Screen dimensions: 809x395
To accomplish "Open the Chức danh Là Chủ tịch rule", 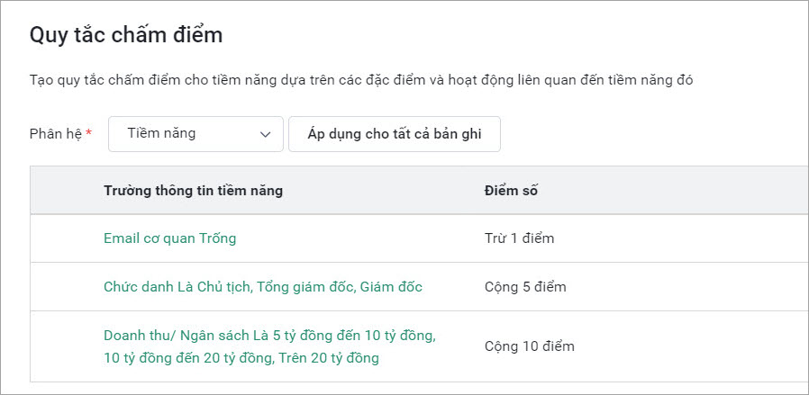I will tap(263, 287).
